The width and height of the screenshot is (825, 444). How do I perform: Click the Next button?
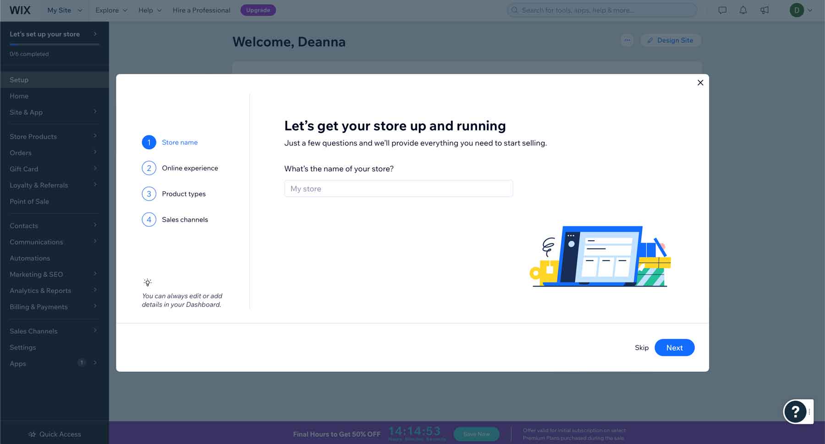click(x=674, y=347)
